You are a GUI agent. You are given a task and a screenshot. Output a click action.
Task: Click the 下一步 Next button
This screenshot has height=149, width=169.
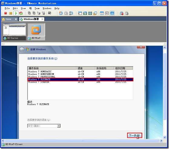pyautogui.click(x=134, y=135)
